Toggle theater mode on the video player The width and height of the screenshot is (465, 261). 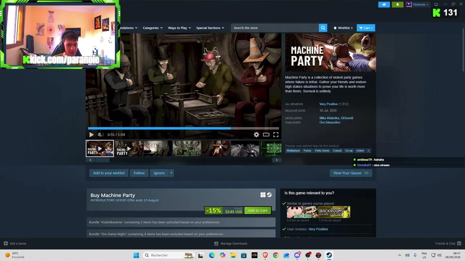[266, 134]
